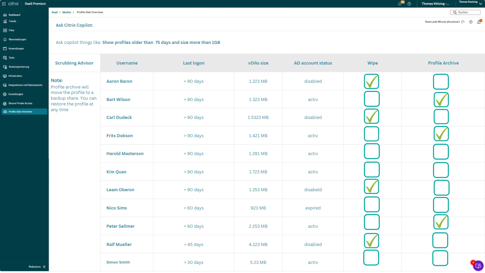Image resolution: width=485 pixels, height=273 pixels.
Task: Click the Suchen search field
Action: pos(465,12)
